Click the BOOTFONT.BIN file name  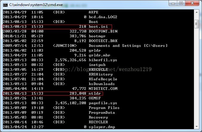coord(103,31)
